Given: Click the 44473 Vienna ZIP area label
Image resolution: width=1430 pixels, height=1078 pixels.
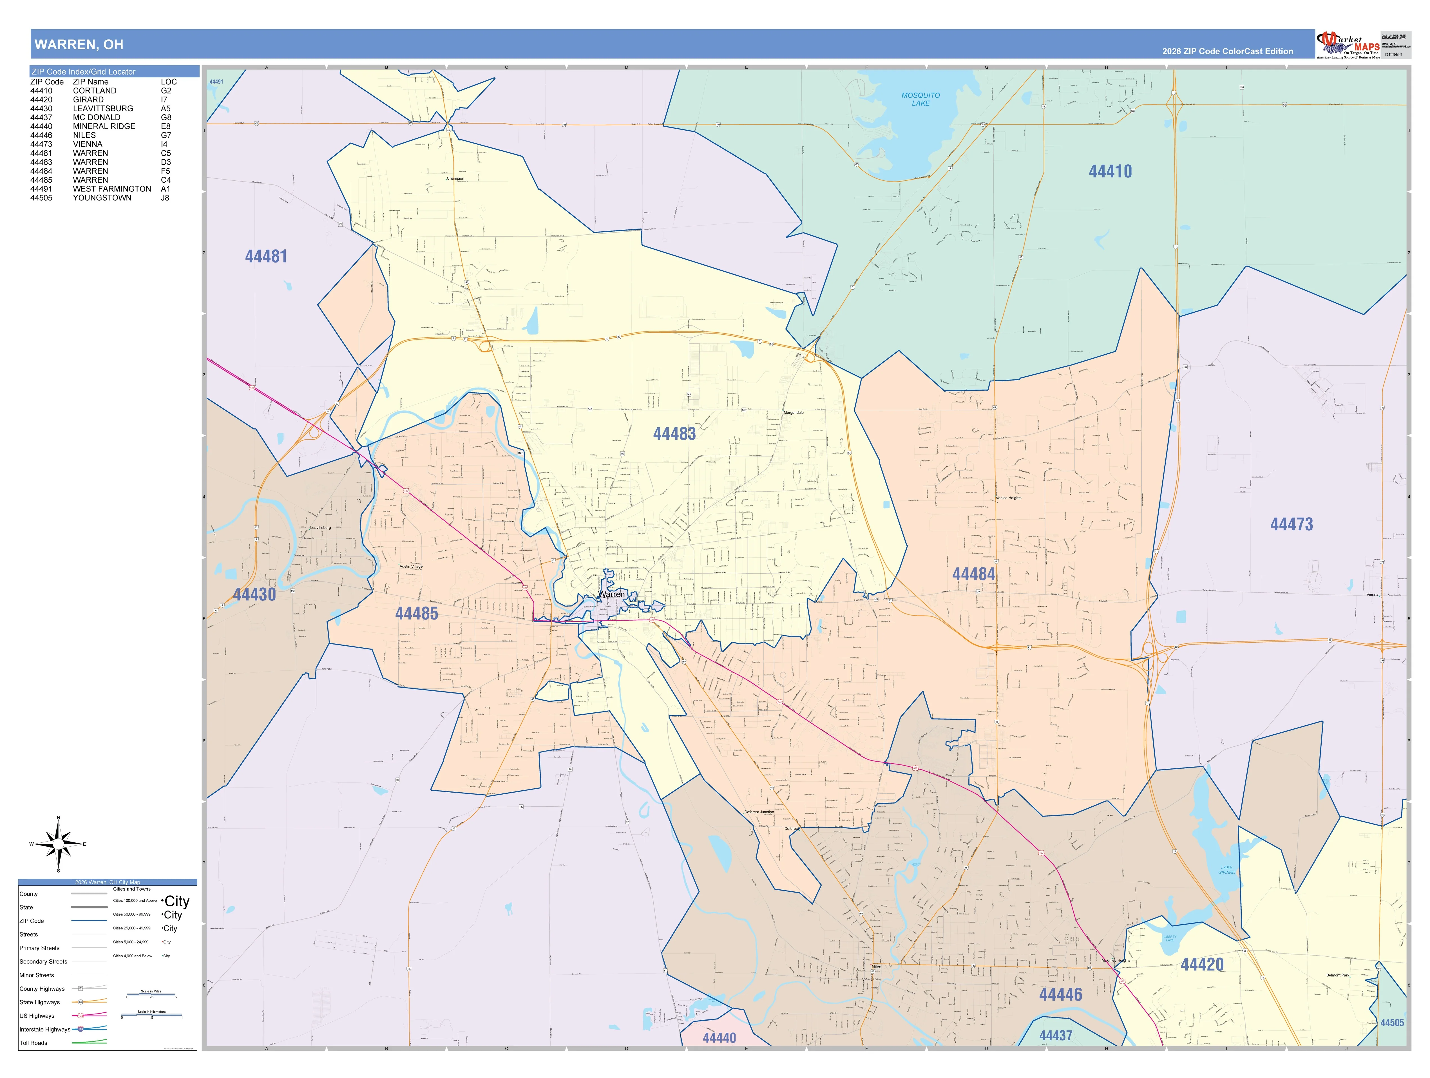Looking at the screenshot, I should 1292,524.
